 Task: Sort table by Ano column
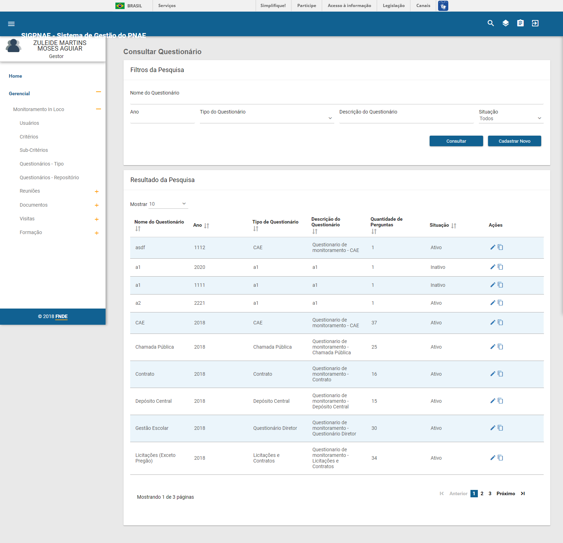[207, 226]
